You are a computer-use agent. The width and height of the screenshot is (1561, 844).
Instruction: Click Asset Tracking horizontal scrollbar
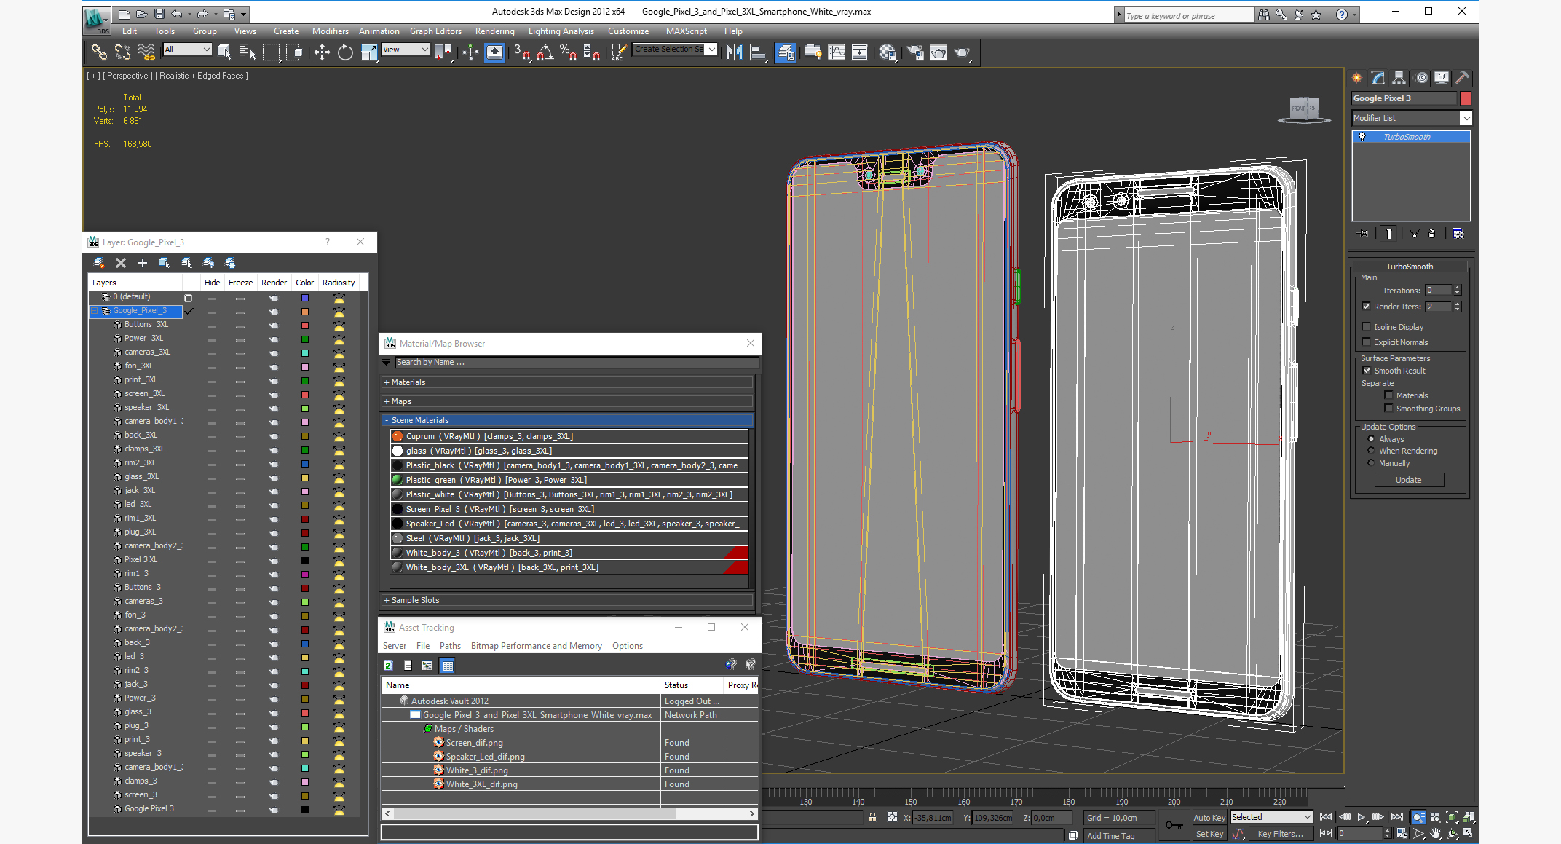click(569, 813)
